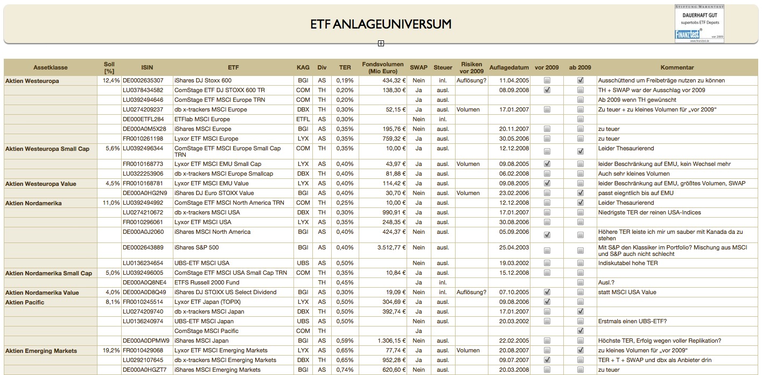Select the 'Aktien Nordamerika Value' cell

[51, 293]
